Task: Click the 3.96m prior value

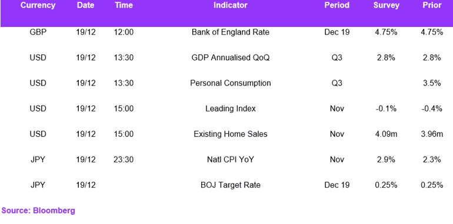Action: click(x=432, y=134)
